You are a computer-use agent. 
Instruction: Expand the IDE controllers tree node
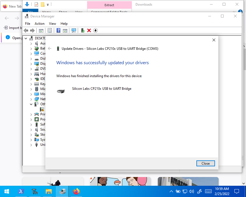pos(31,79)
